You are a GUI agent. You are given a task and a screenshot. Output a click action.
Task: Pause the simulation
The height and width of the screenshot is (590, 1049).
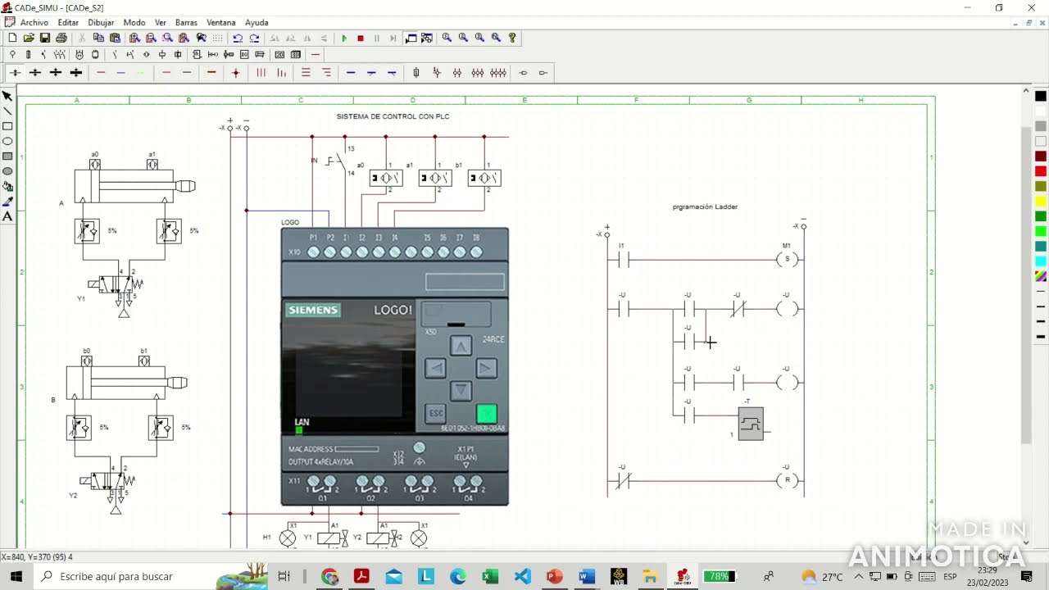pos(377,38)
